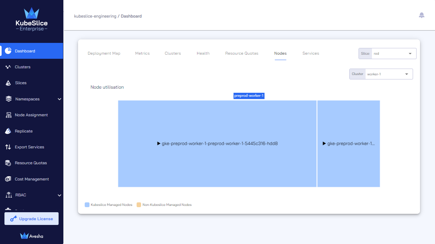Viewport: 435px width, 244px height.
Task: Click the Node utilisation heading
Action: (x=107, y=87)
